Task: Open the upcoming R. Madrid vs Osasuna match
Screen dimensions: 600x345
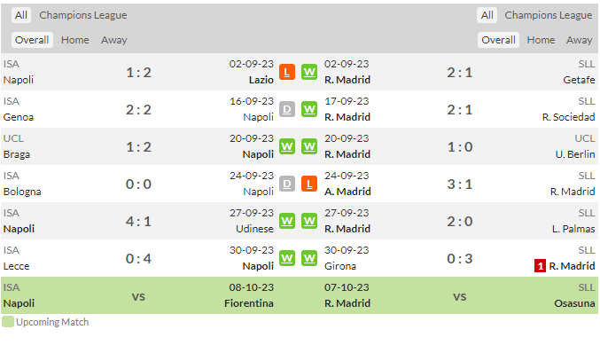Action: [x=460, y=295]
